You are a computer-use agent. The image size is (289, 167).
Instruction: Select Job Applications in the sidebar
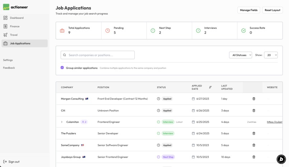(24, 43)
